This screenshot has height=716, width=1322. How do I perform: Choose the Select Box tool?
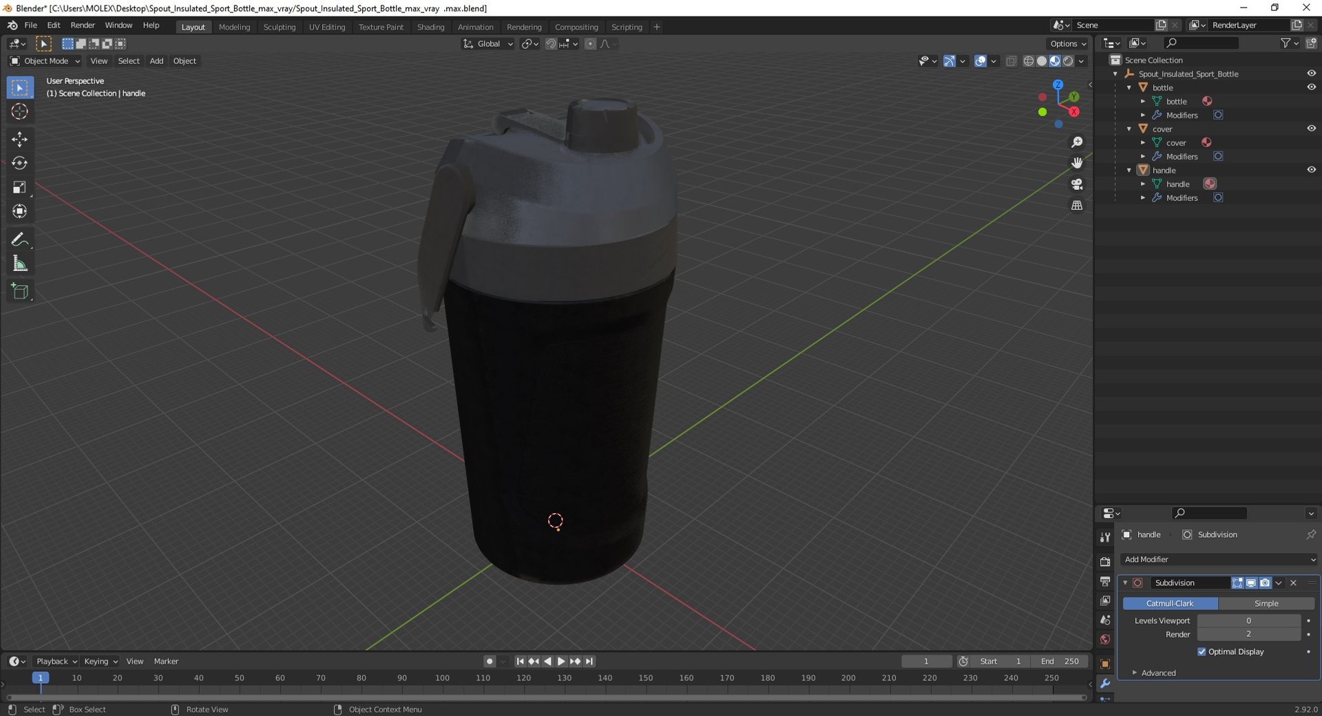(x=19, y=88)
